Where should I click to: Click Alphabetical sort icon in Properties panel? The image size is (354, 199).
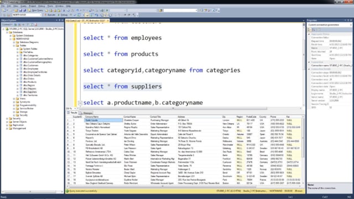coord(314,30)
